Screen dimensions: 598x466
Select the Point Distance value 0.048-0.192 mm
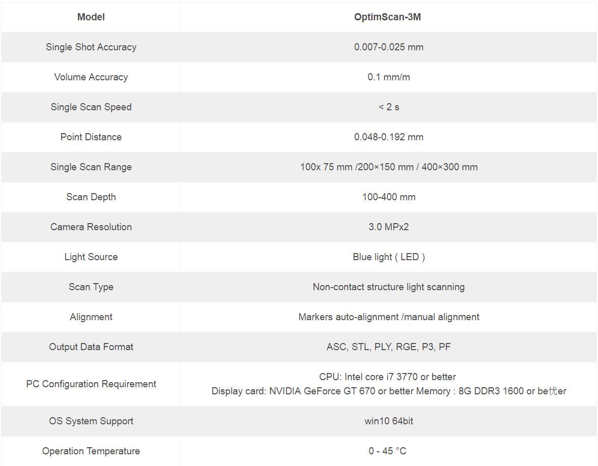click(389, 137)
